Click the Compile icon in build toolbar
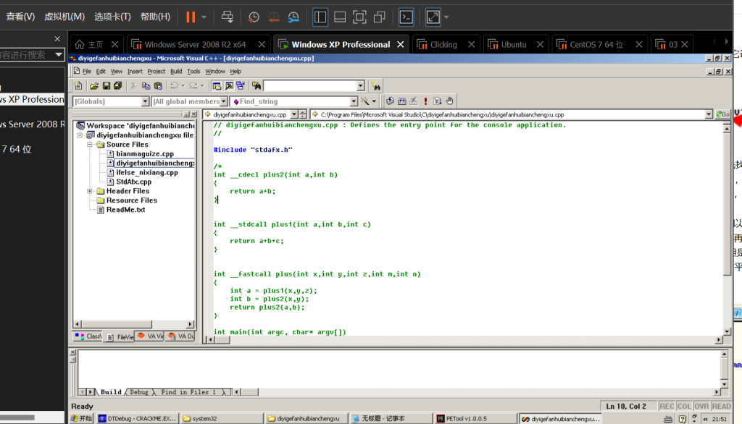 [x=390, y=101]
